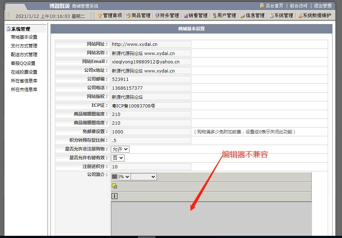
Task: Click the lock icon beside 后台首页
Action: [262, 6]
